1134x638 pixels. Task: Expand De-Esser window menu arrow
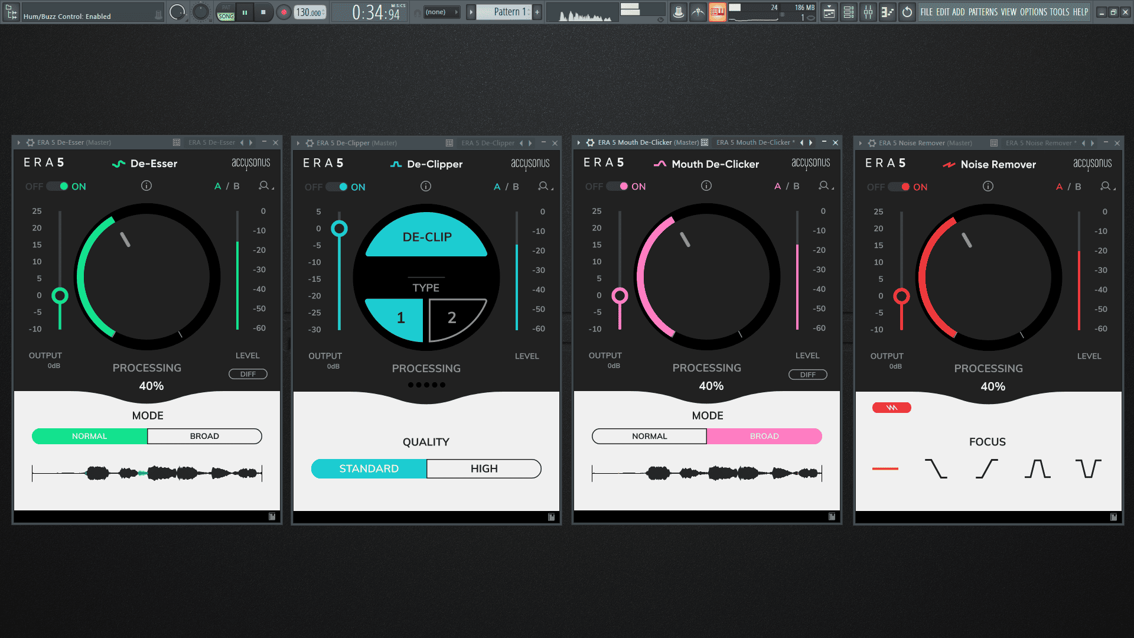click(19, 142)
